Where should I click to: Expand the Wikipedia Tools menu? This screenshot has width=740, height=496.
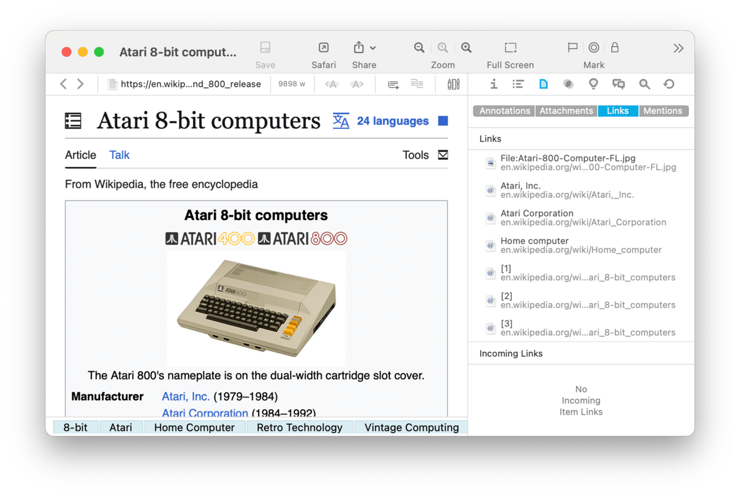tap(425, 155)
